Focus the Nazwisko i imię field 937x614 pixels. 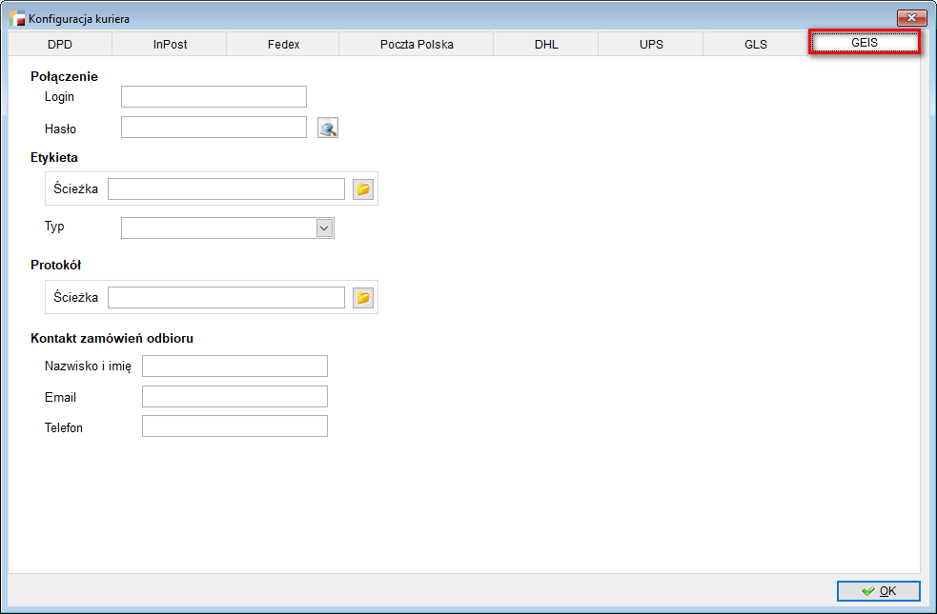pos(234,366)
